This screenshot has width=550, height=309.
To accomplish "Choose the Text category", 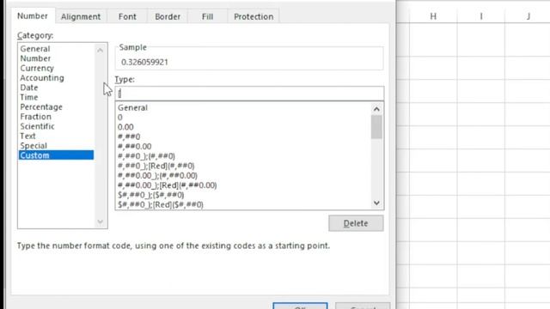I will (x=27, y=136).
